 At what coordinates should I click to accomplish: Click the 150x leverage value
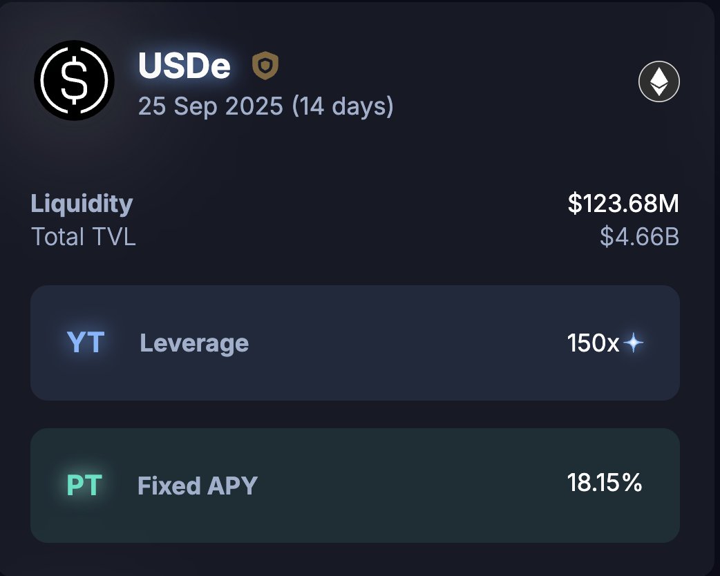(x=593, y=343)
